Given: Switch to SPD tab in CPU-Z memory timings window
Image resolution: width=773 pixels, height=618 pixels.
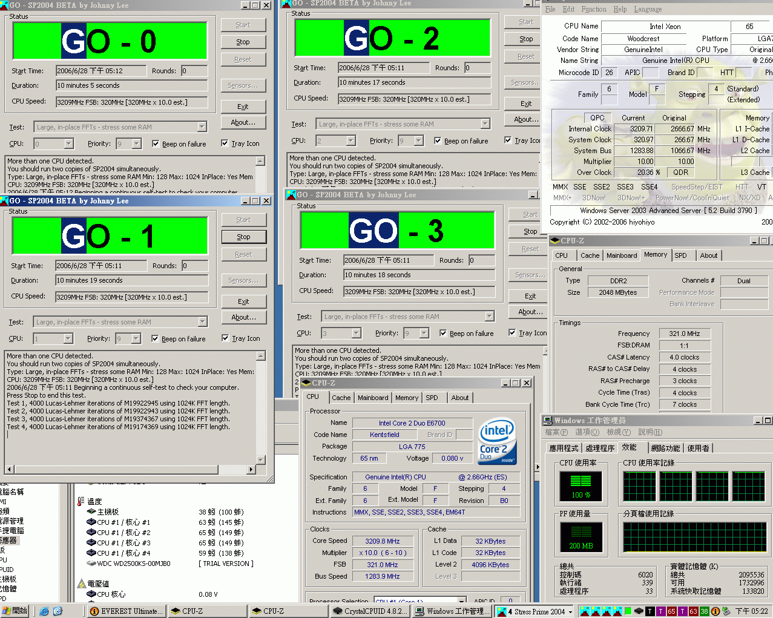Looking at the screenshot, I should point(680,255).
